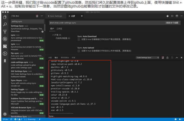This screenshot has height=121, width=184.
Task: Install the sync extension by Plutonist
Action: 42,50
